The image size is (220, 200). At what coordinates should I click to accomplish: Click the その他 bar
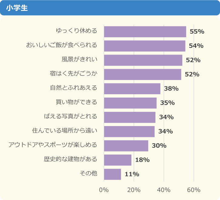pyautogui.click(x=113, y=174)
